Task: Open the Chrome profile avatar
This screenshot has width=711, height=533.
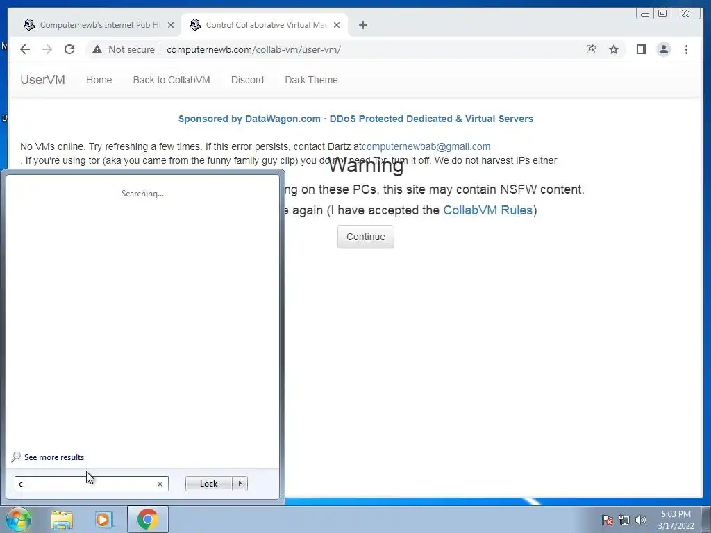Action: point(663,49)
